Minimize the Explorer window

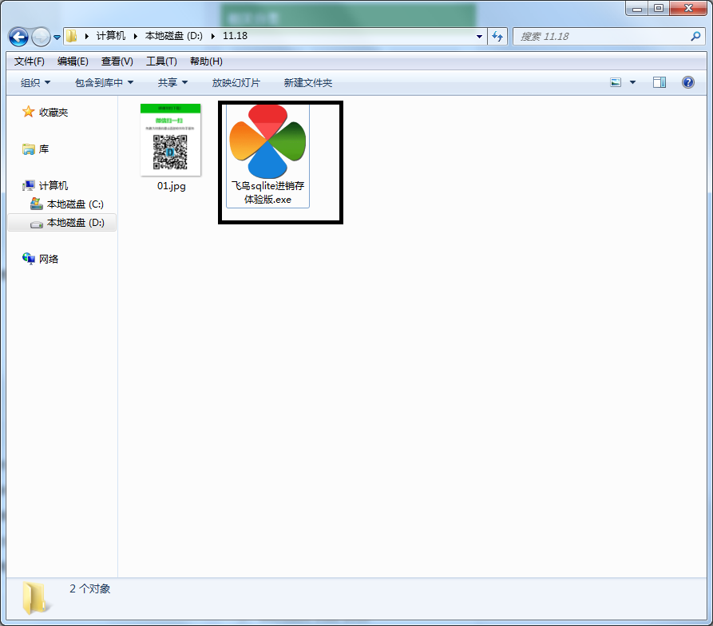point(637,8)
